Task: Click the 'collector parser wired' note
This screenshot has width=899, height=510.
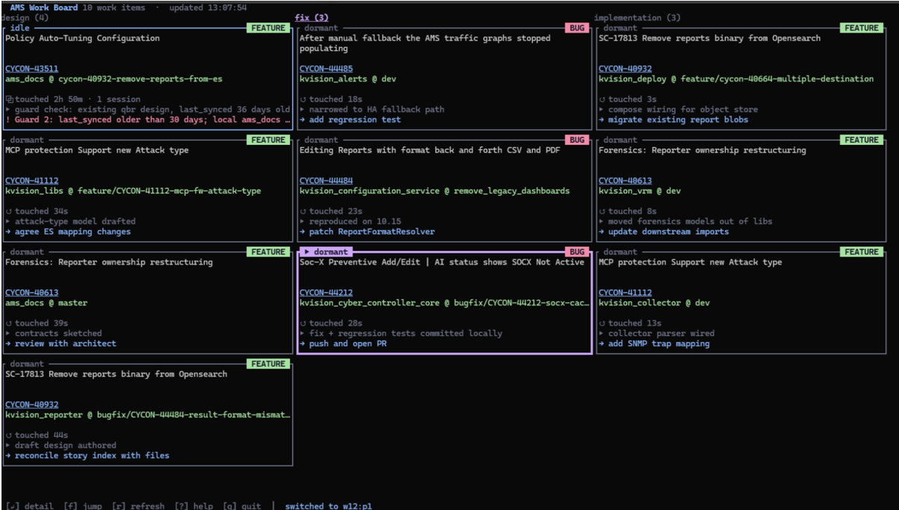Action: (x=656, y=333)
